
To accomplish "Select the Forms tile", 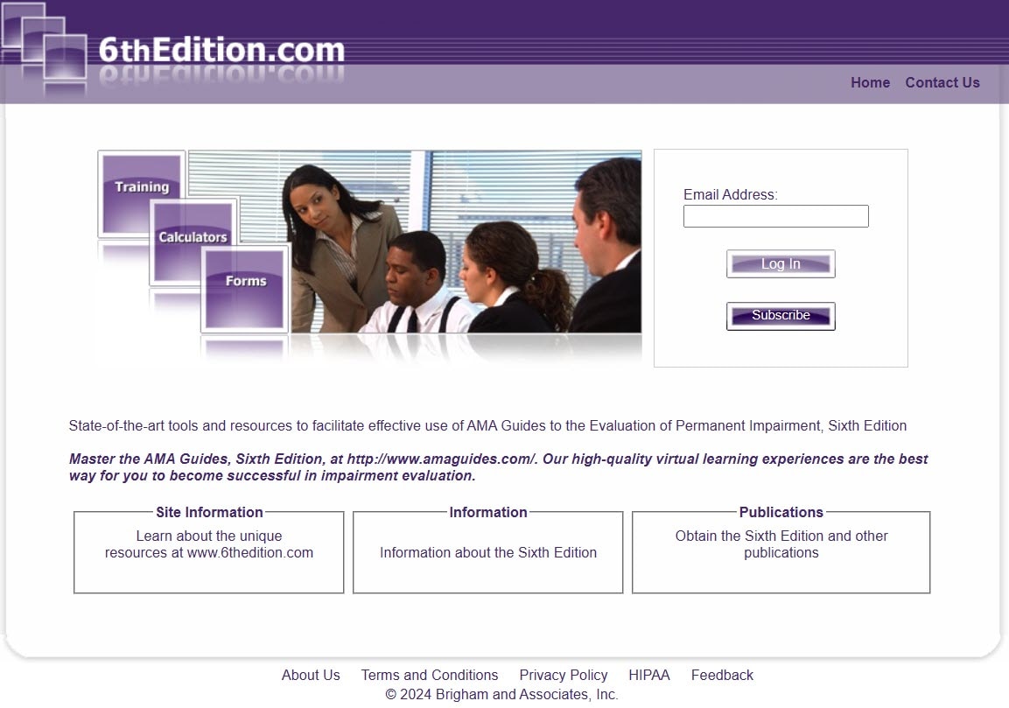I will click(x=246, y=288).
